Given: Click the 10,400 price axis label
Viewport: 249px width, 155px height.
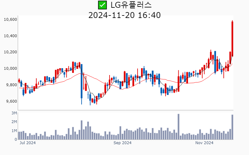Looking at the screenshot, I should tap(10, 36).
